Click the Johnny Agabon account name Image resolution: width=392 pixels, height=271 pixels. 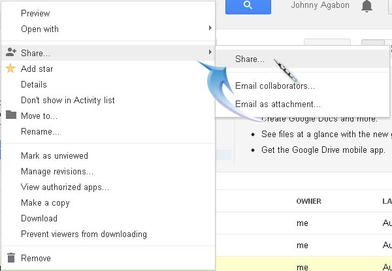click(319, 6)
